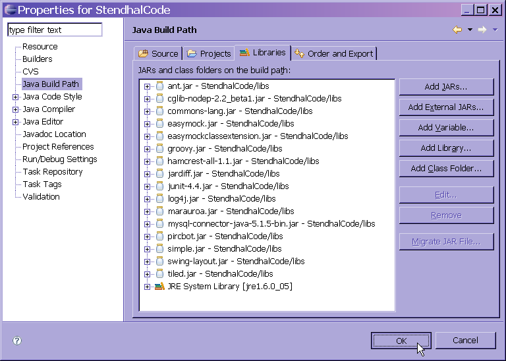Viewport: 506px width, 361px height.
Task: Expand the JRE System Library entry
Action: tap(148, 287)
